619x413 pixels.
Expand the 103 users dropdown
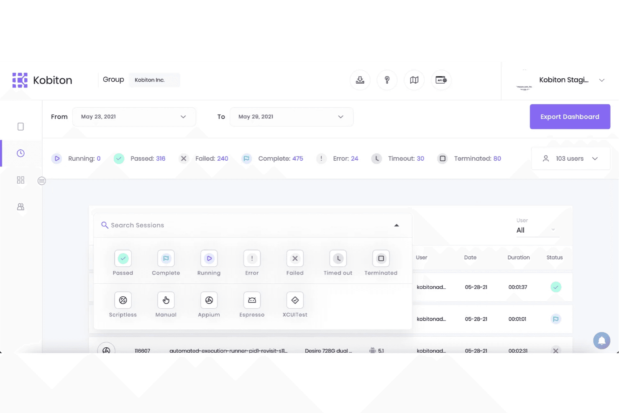tap(570, 159)
